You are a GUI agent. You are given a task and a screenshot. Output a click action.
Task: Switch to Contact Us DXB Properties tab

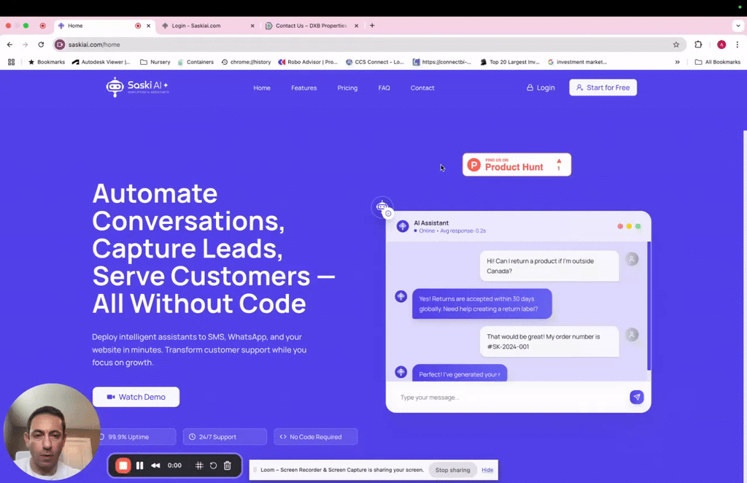pos(311,26)
